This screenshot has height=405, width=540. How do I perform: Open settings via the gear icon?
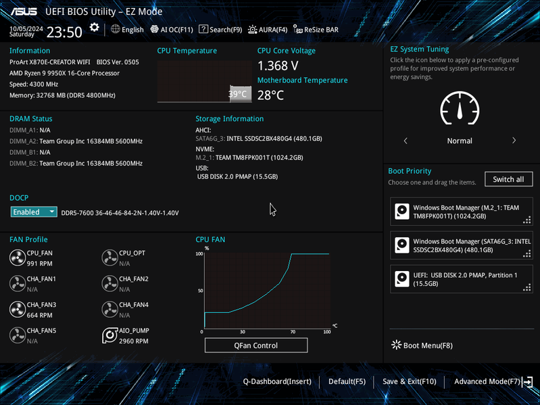point(95,28)
